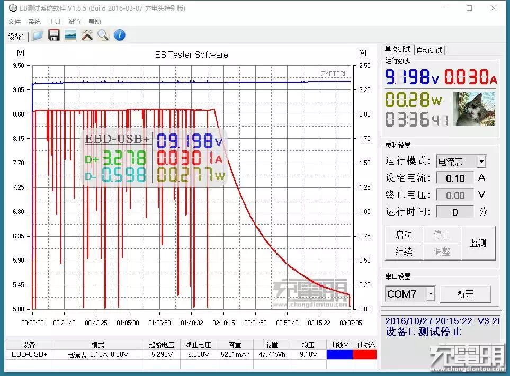Click the 终止电压 column header
Screen dimensions: 510x376
[x=199, y=345]
